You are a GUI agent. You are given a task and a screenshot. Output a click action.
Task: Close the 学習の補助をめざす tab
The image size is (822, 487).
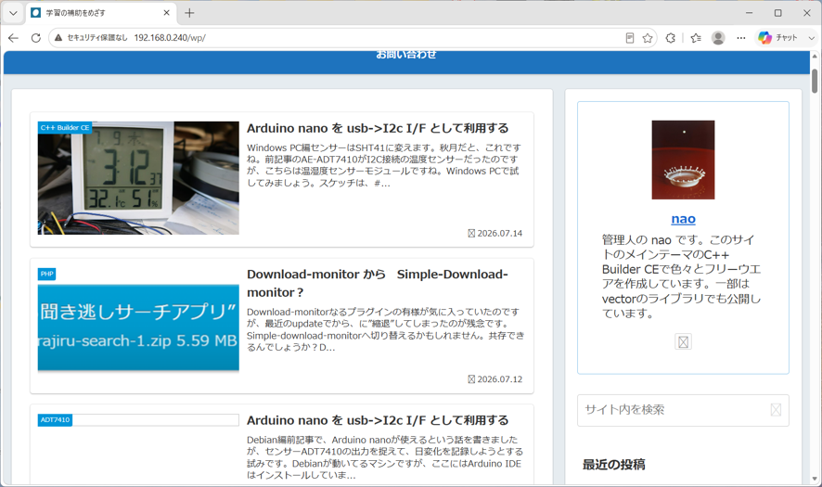[167, 13]
